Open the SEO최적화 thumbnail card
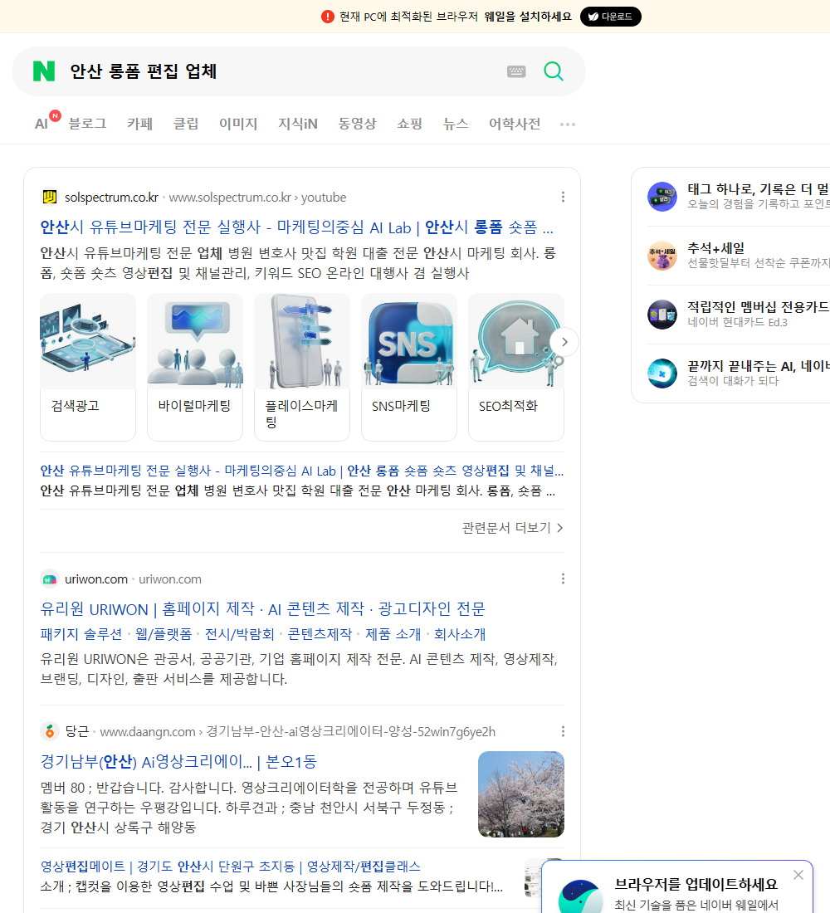Screen dimensions: 830x913 click(x=516, y=367)
